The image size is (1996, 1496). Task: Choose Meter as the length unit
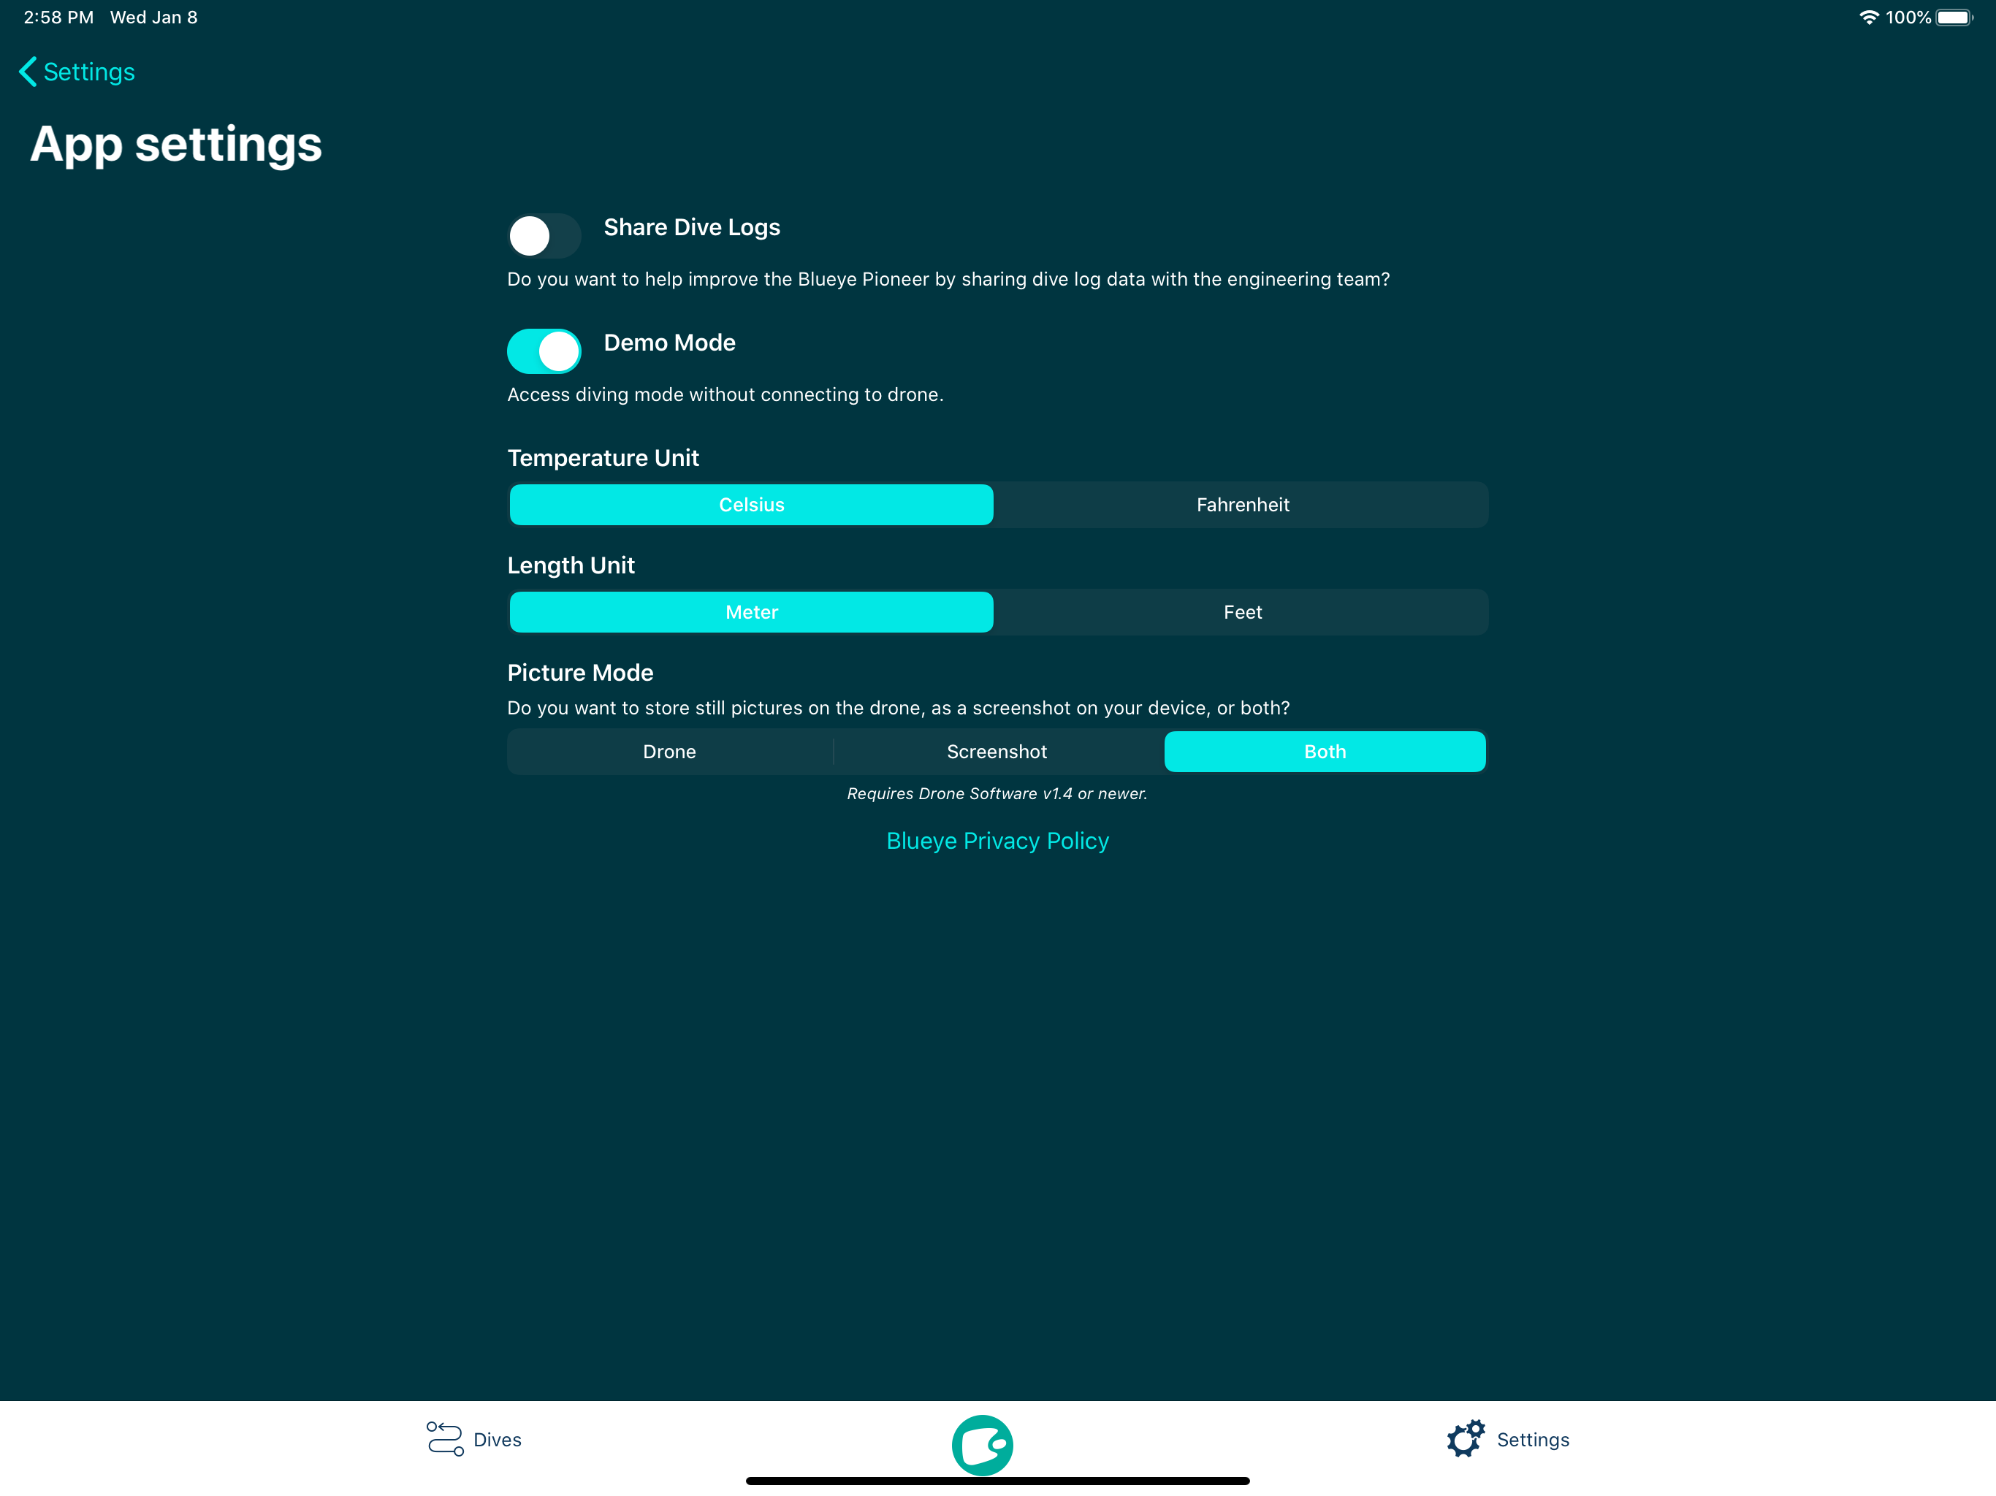(751, 611)
